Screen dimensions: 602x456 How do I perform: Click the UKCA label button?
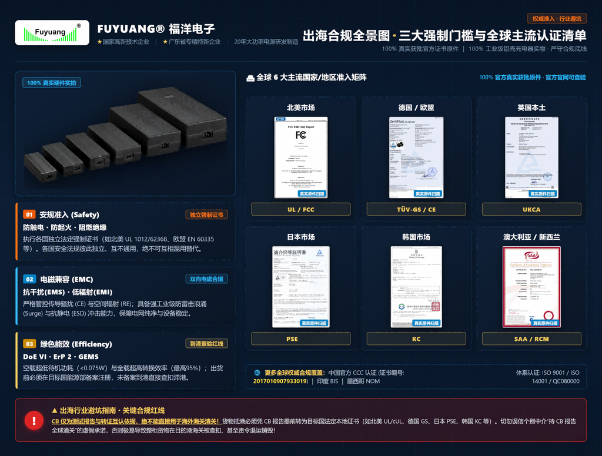[531, 210]
